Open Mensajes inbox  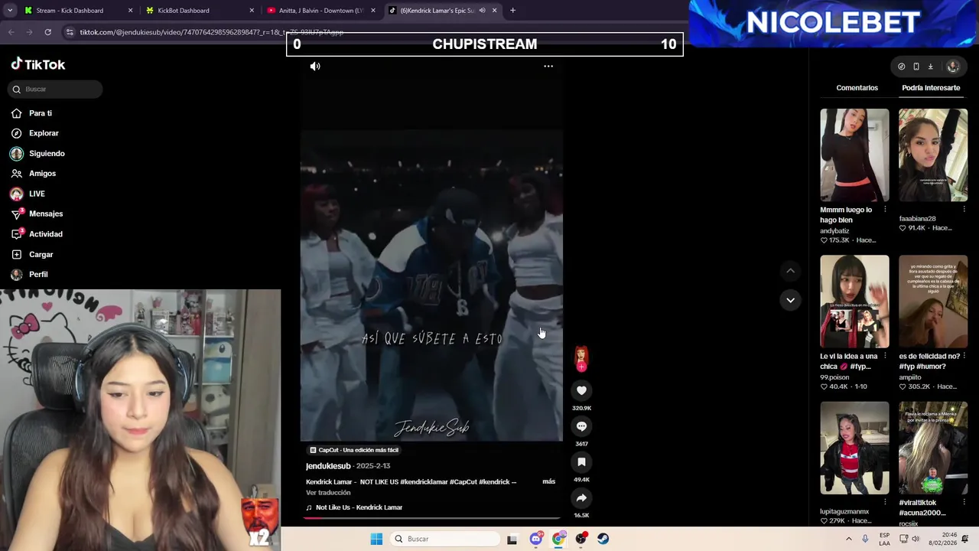click(46, 214)
